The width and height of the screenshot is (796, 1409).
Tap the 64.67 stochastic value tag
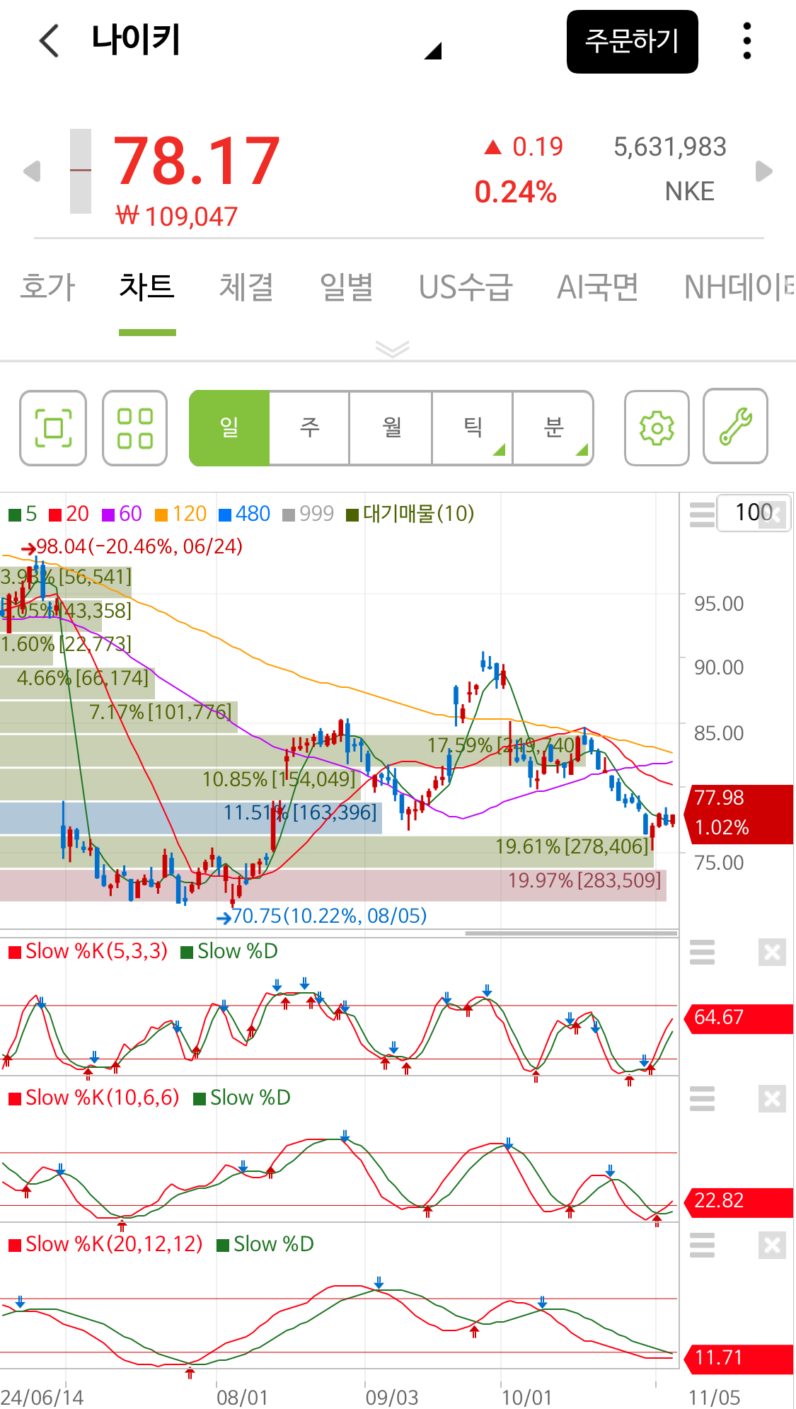click(739, 1018)
